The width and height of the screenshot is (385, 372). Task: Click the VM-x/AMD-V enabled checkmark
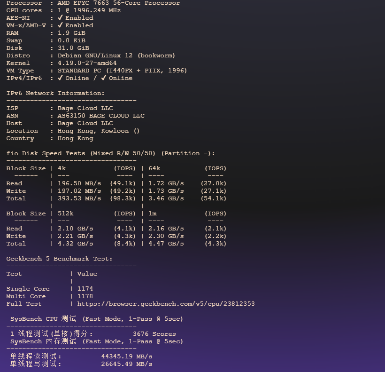(x=60, y=25)
